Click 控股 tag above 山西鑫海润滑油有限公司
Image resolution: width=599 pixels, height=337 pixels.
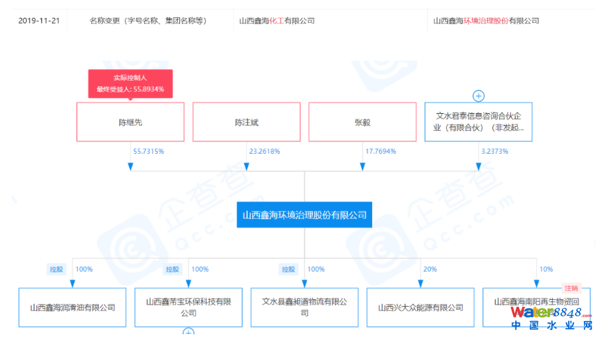(x=56, y=269)
